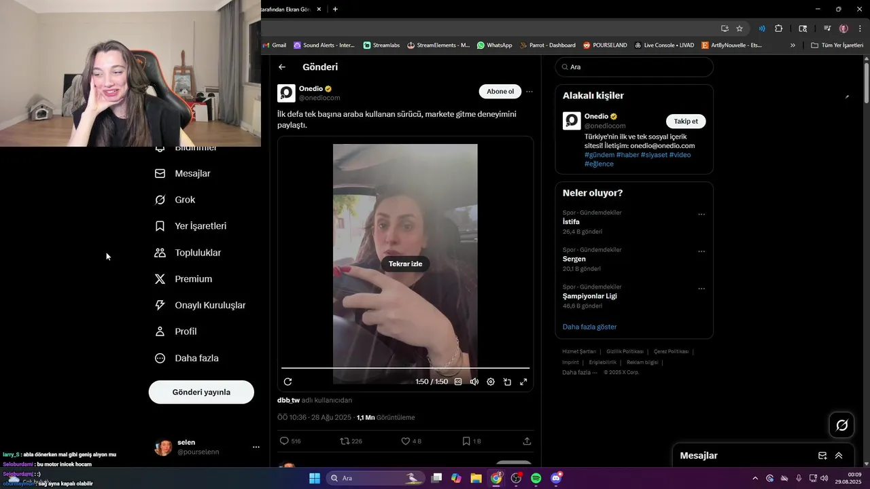Open options for Sergen trend

(701, 251)
